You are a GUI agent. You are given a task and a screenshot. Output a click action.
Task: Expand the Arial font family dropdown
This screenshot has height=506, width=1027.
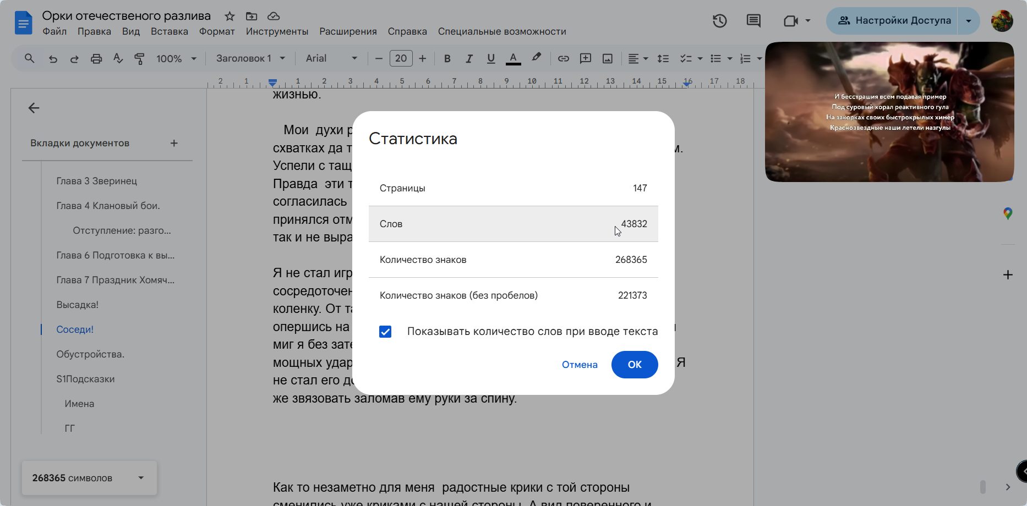[x=331, y=58]
